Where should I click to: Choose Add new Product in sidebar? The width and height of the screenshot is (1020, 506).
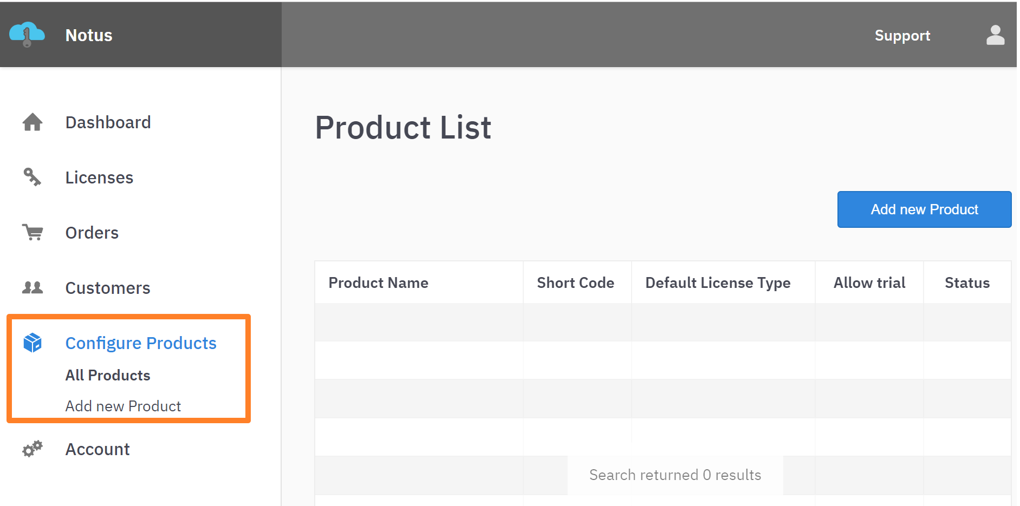(123, 406)
